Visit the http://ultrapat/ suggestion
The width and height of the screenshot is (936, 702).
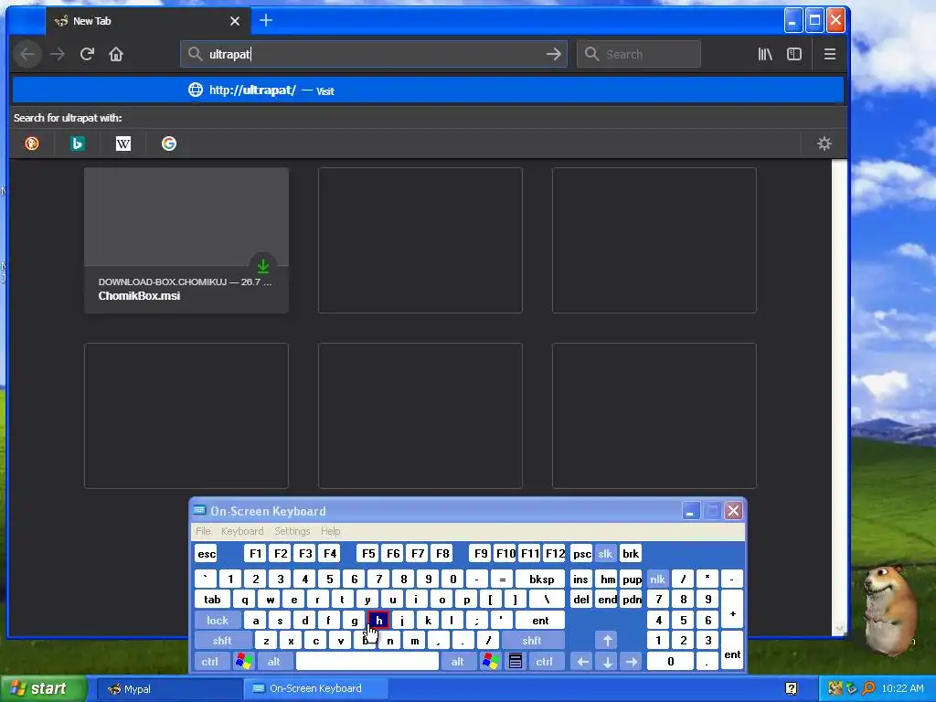(x=428, y=90)
